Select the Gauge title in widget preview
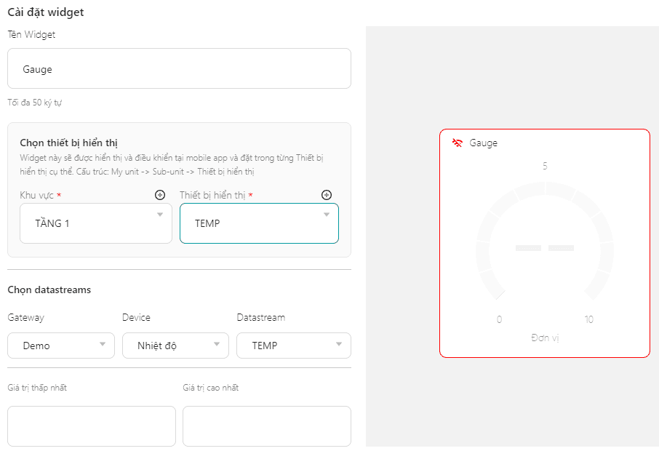The image size is (659, 451). [x=484, y=143]
